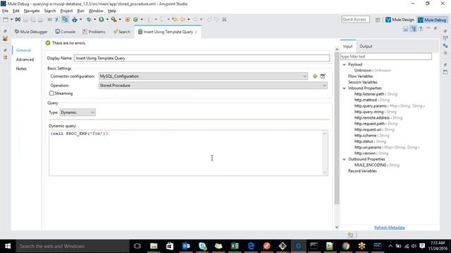Switch to the Mule Debugger tab

pos(31,32)
